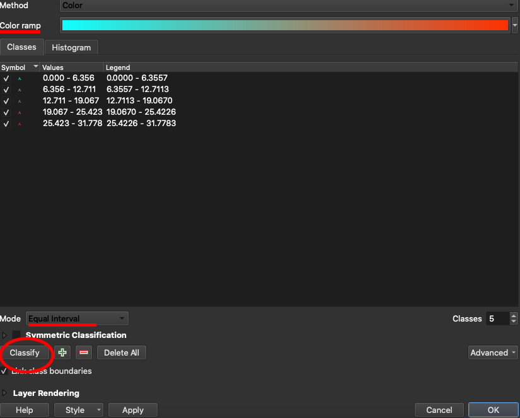Expand the Layer Rendering section
520x418 pixels.
click(x=6, y=393)
